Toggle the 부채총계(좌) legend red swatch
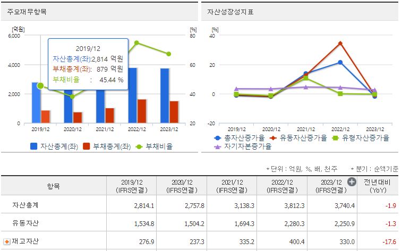The image size is (402, 251). point(87,146)
